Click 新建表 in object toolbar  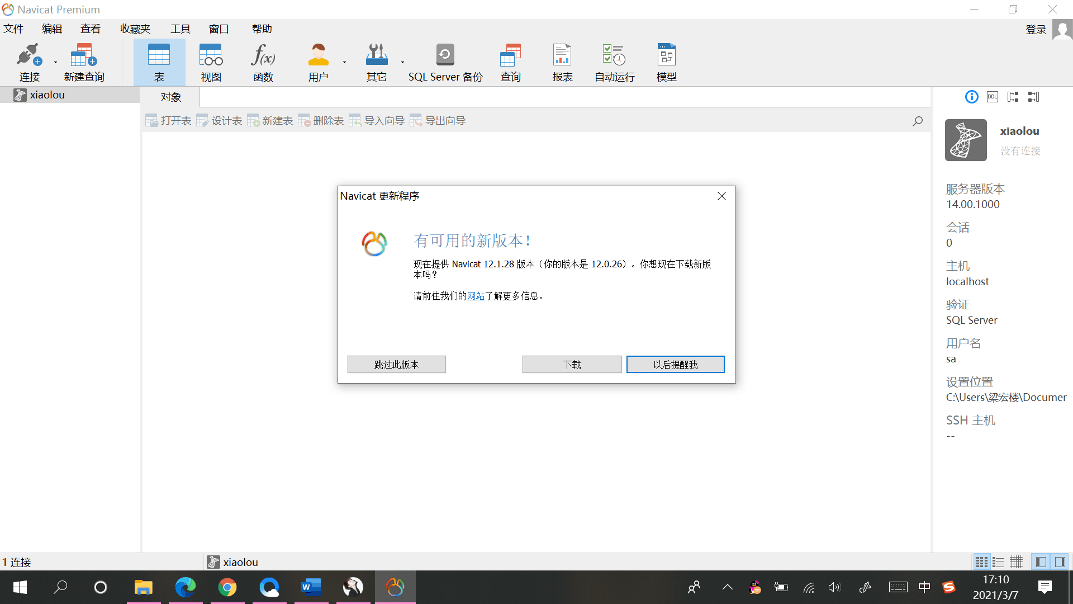coord(270,121)
